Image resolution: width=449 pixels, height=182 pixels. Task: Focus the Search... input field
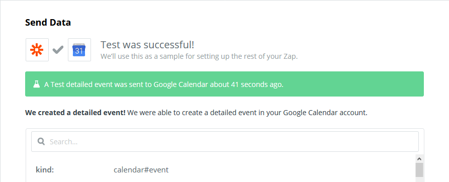pyautogui.click(x=225, y=141)
